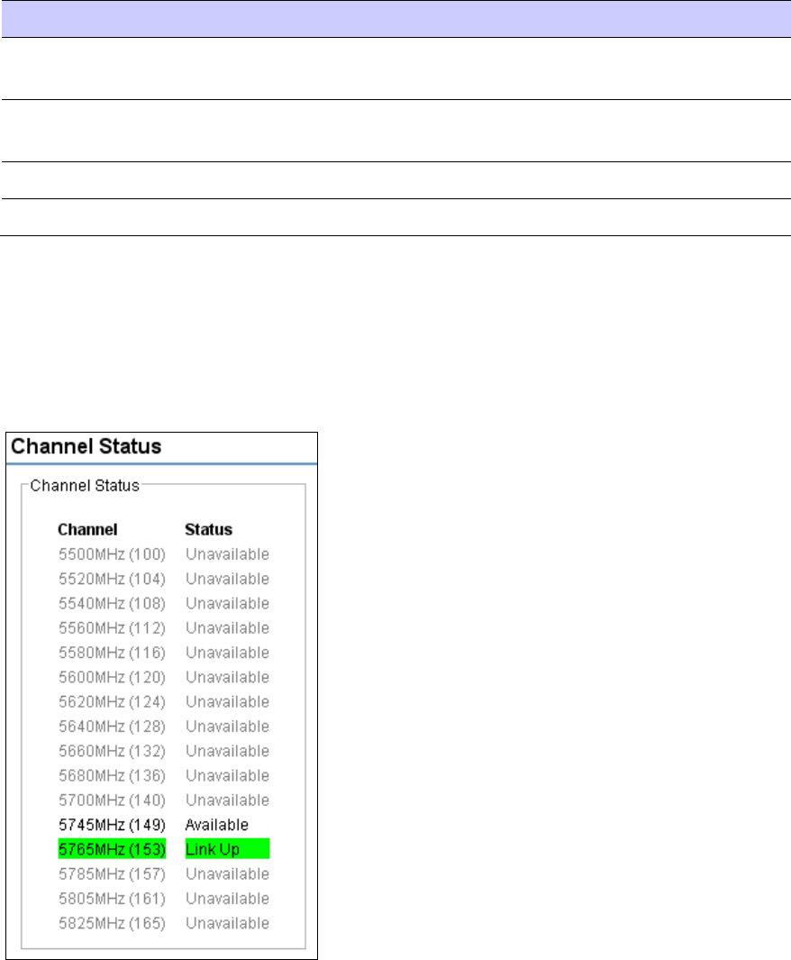The height and width of the screenshot is (960, 791).
Task: Click Unavailable status beside 5520MHz (104)
Action: coord(228,579)
